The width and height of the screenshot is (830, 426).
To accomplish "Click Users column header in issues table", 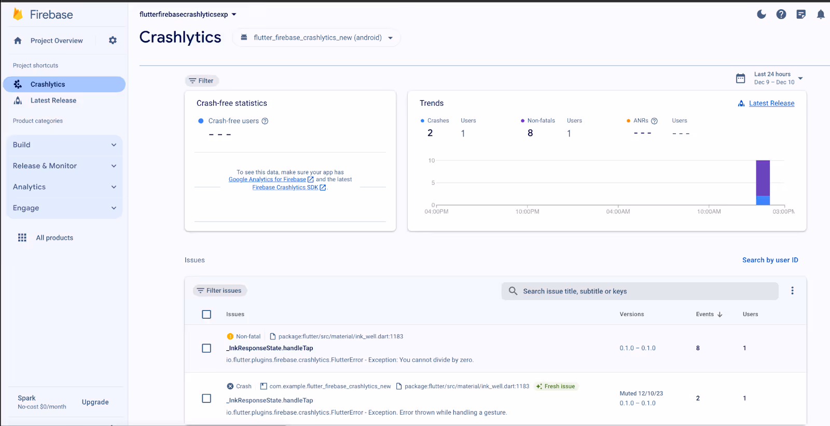I will click(750, 314).
